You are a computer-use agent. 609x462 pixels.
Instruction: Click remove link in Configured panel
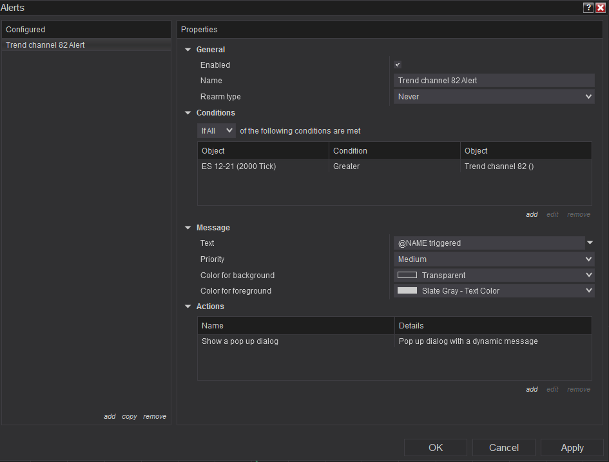pos(155,417)
